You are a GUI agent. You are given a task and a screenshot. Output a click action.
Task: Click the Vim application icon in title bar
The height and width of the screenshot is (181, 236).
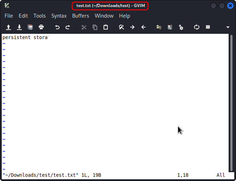point(7,6)
